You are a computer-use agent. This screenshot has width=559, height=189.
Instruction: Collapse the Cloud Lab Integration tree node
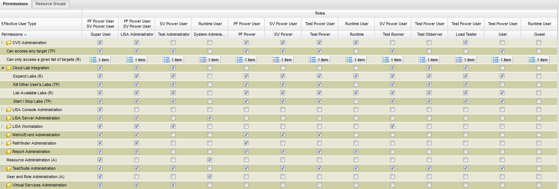(x=3, y=68)
